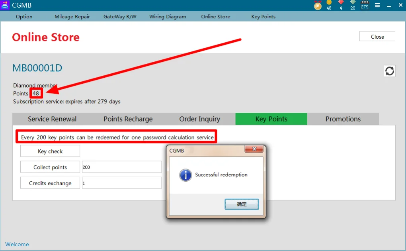
Task: Click the red gem icon showing 4
Action: [341, 5]
